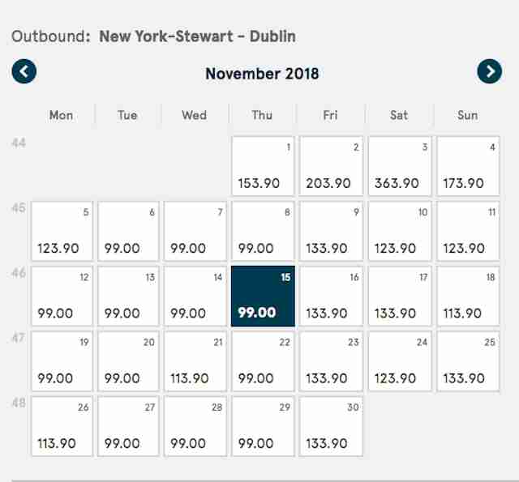The width and height of the screenshot is (519, 482).
Task: Select November 1 fare 153.90
Action: click(x=263, y=166)
